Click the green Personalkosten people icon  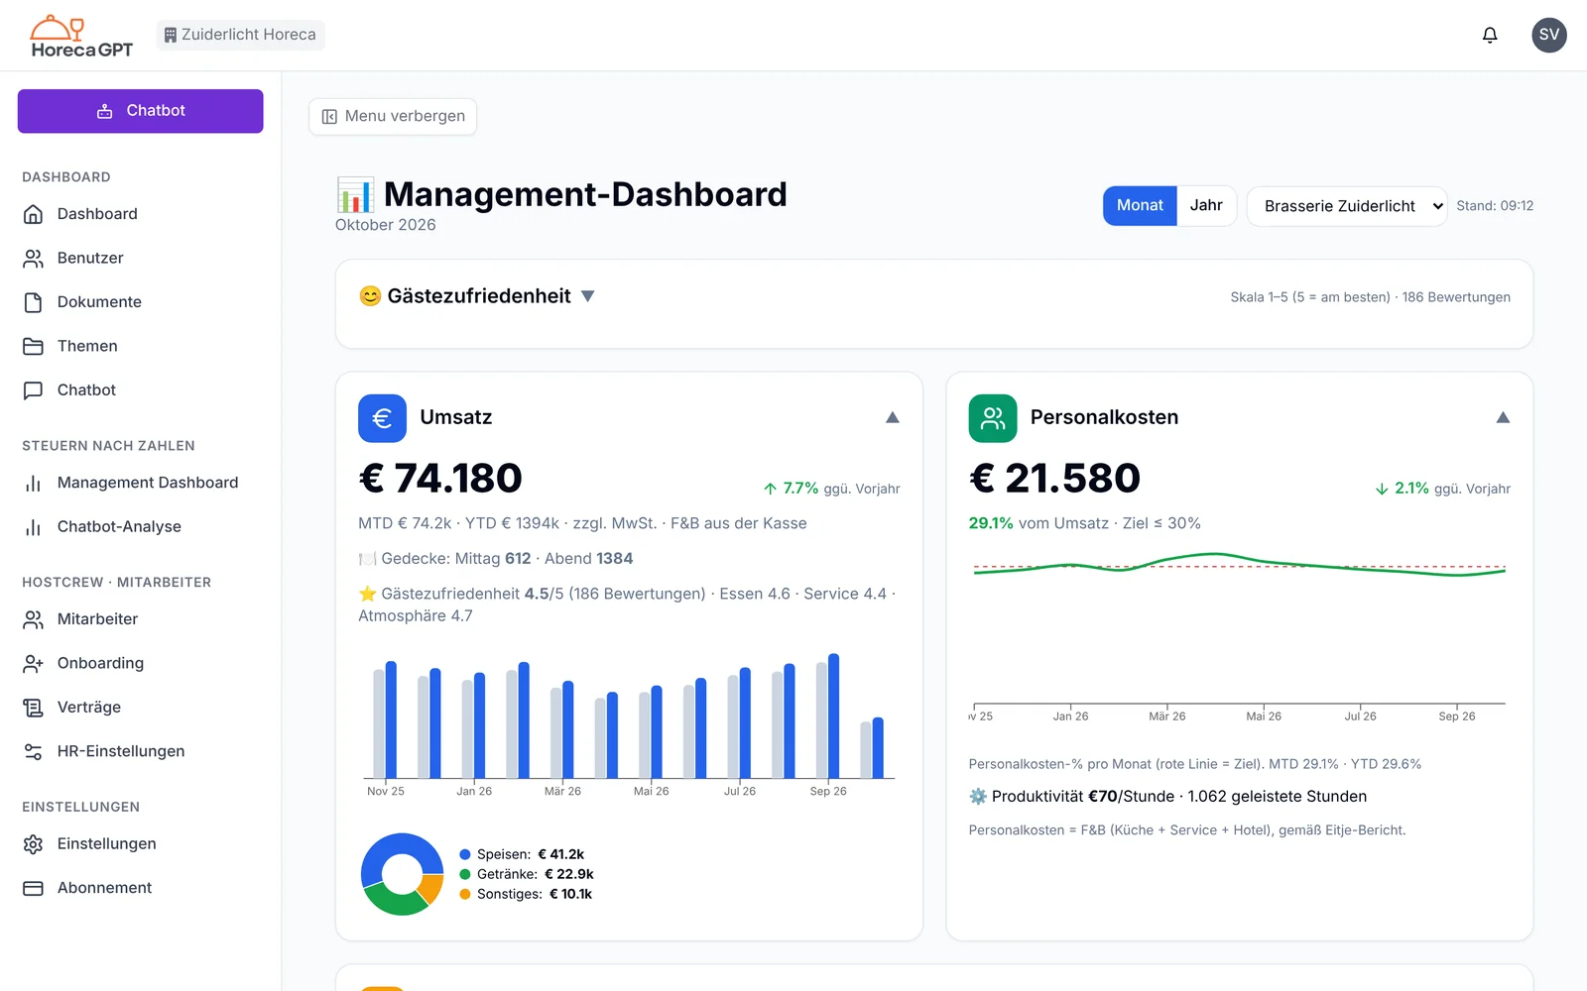tap(993, 418)
